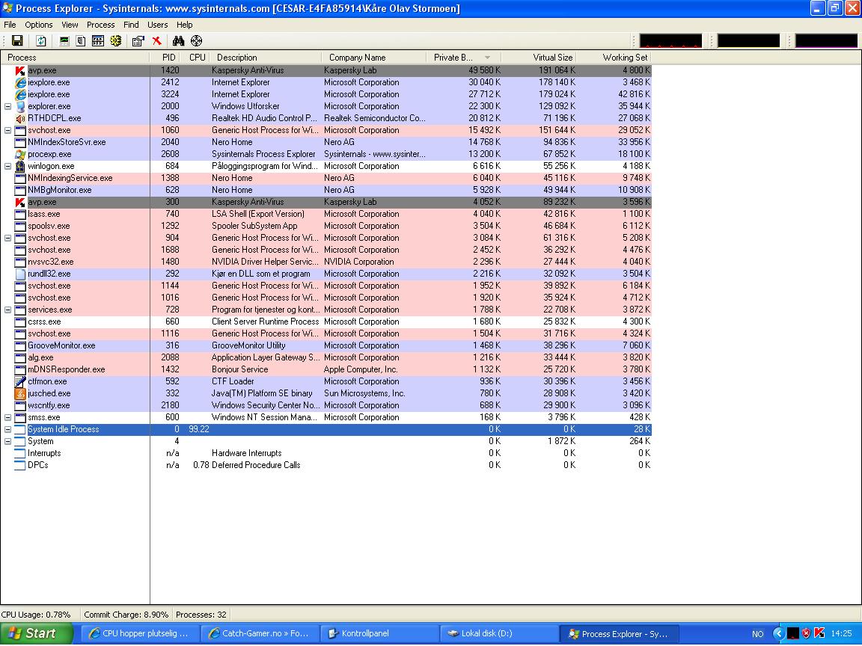Open the Help menu
This screenshot has width=862, height=646.
[x=185, y=25]
